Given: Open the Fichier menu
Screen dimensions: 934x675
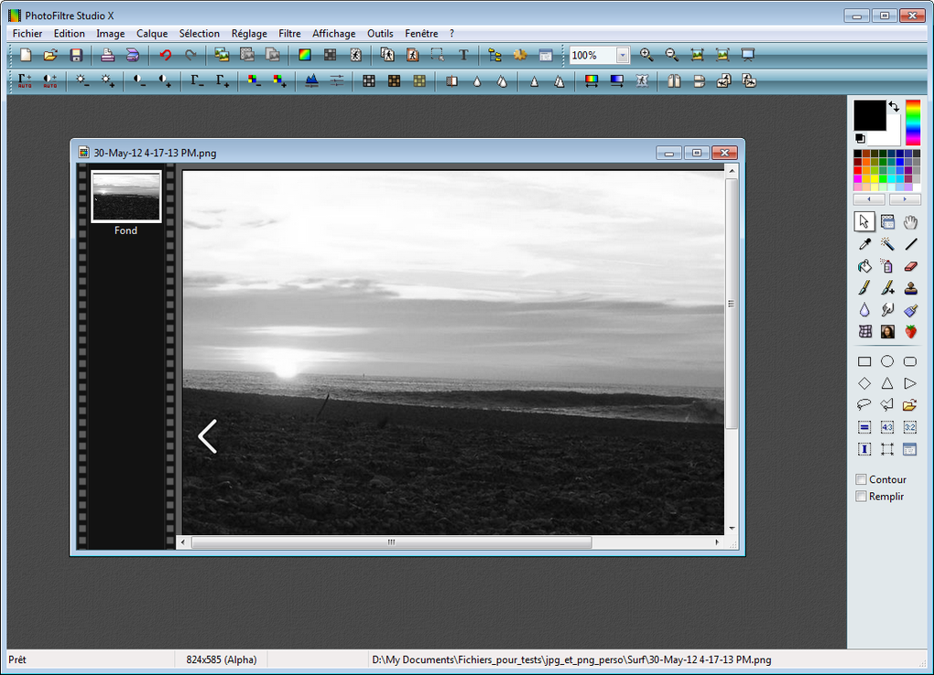Looking at the screenshot, I should (x=27, y=34).
